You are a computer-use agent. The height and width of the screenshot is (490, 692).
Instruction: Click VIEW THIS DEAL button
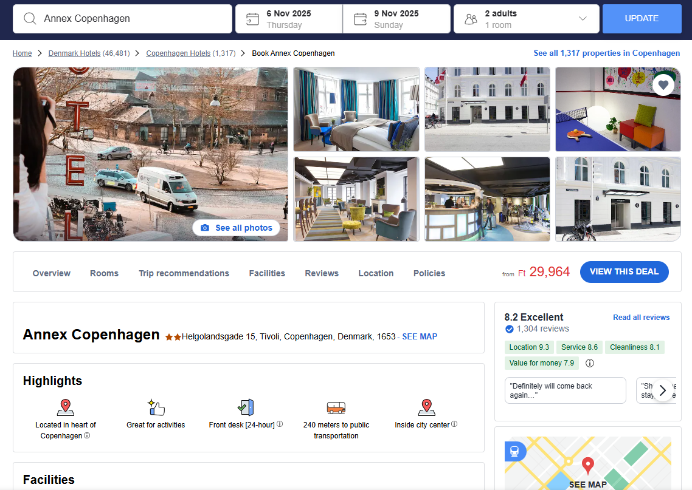[624, 272]
